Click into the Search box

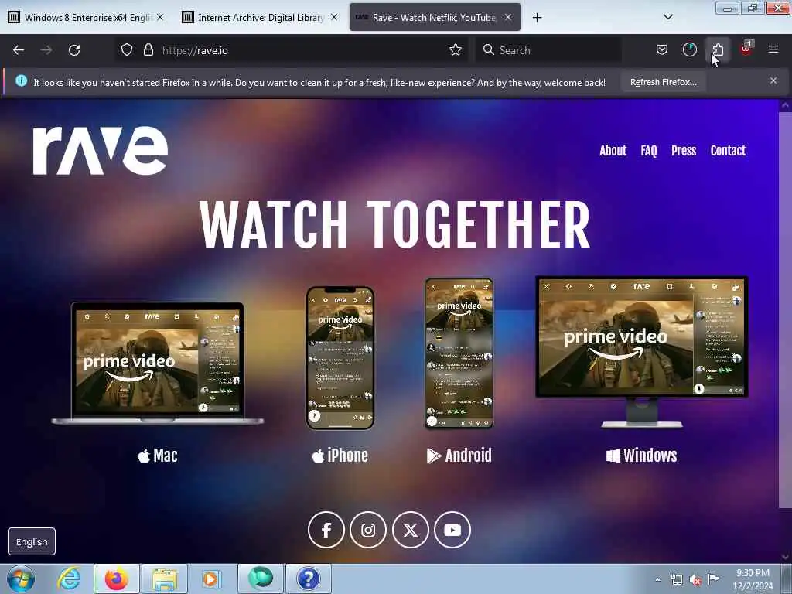click(548, 50)
